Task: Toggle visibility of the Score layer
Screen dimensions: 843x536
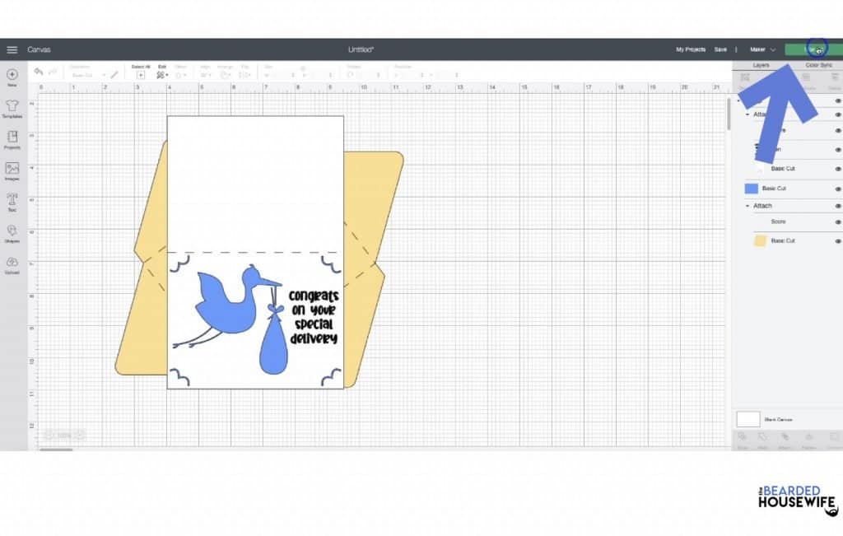Action: coord(838,221)
